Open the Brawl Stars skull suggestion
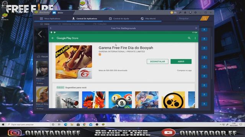 click(173, 100)
